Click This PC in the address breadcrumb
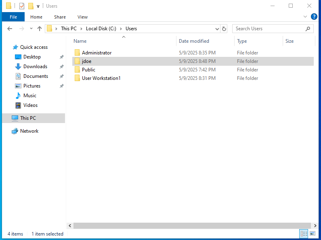Viewport: 321px width, 240px height. tap(69, 29)
